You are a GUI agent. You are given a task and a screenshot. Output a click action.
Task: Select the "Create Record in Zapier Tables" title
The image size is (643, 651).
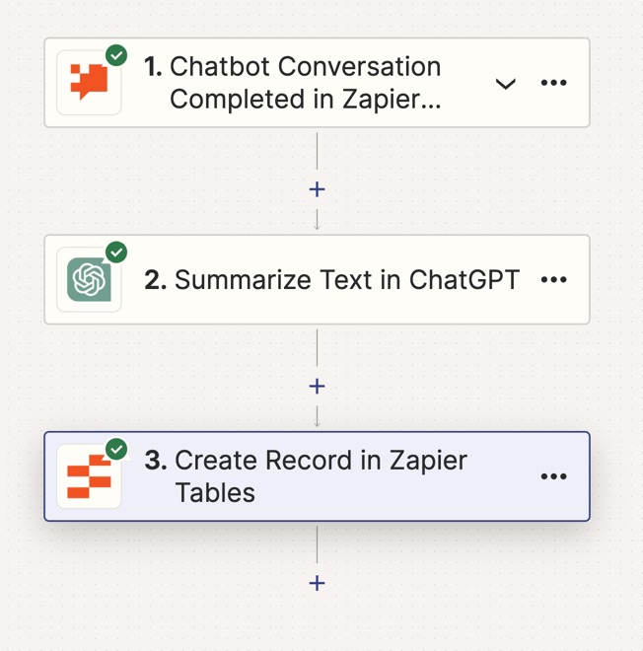click(321, 476)
